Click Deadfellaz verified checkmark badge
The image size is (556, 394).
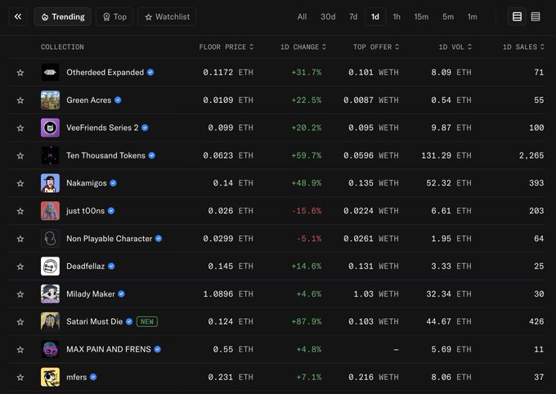pyautogui.click(x=111, y=266)
